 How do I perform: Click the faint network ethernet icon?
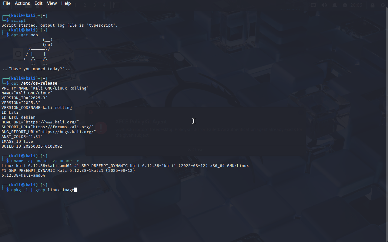click(313, 5)
